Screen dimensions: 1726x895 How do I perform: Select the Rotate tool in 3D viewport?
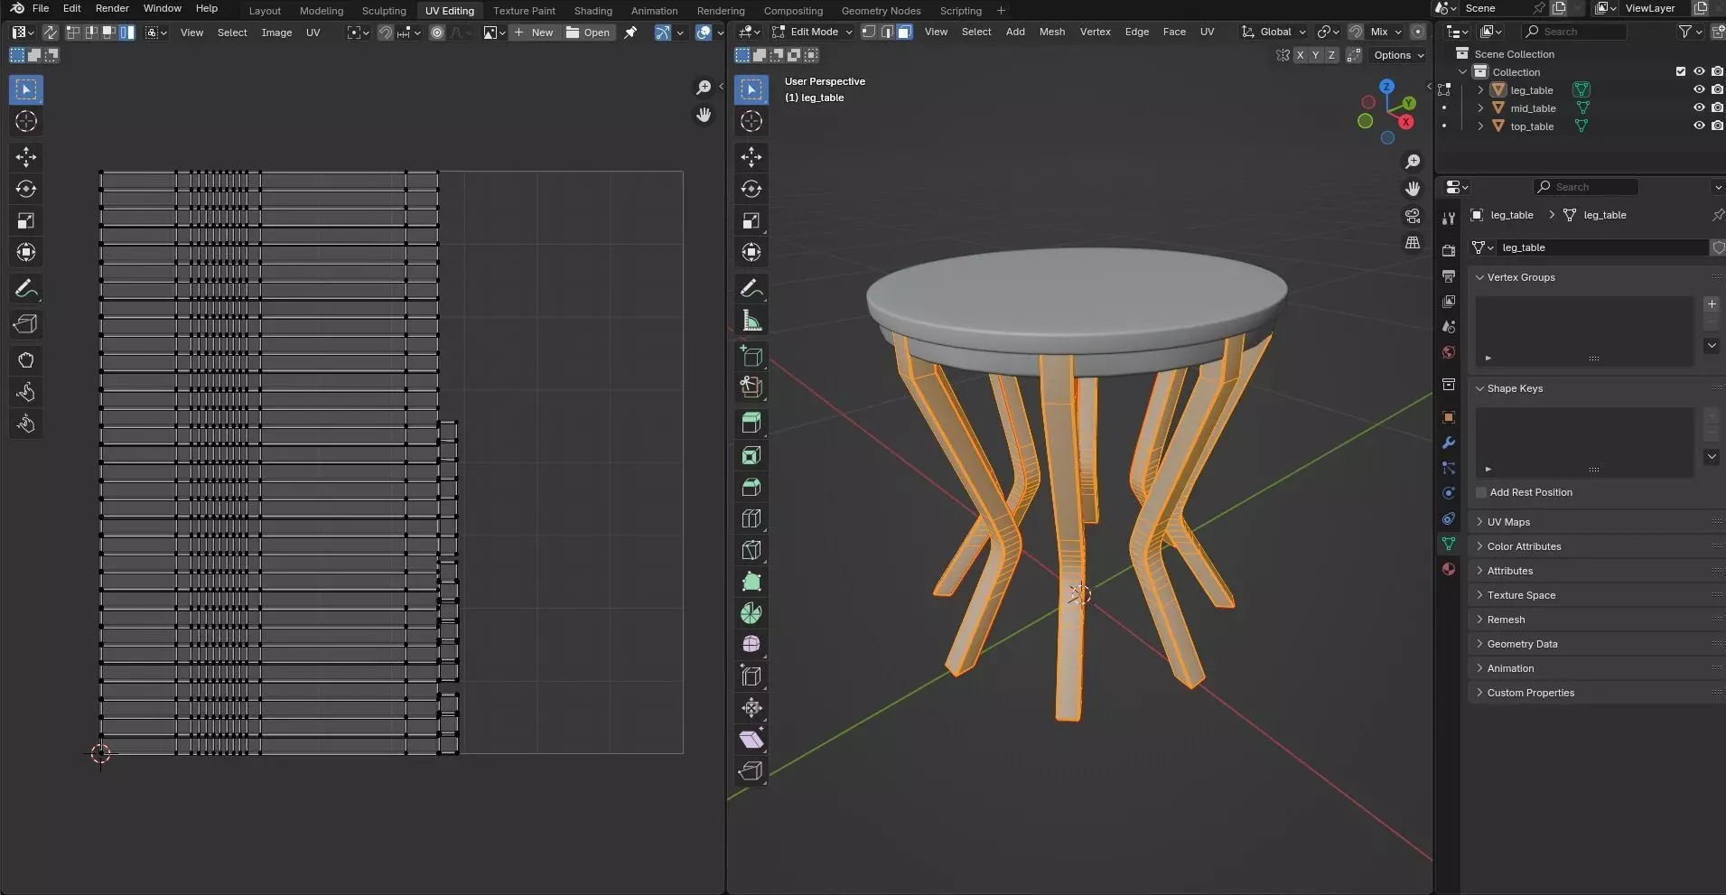point(751,189)
